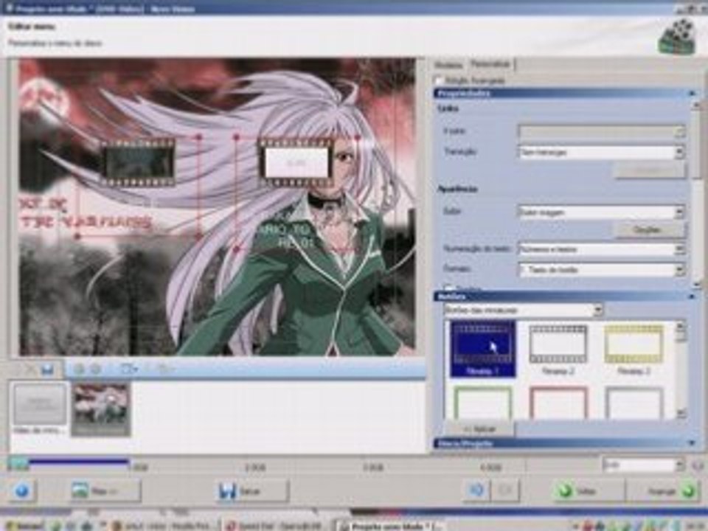Toggle the partially visible checkbox below Formato

(448, 287)
